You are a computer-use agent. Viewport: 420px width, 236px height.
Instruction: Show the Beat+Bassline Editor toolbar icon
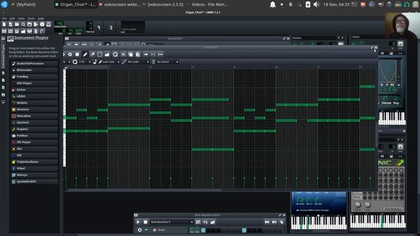[x=10, y=31]
